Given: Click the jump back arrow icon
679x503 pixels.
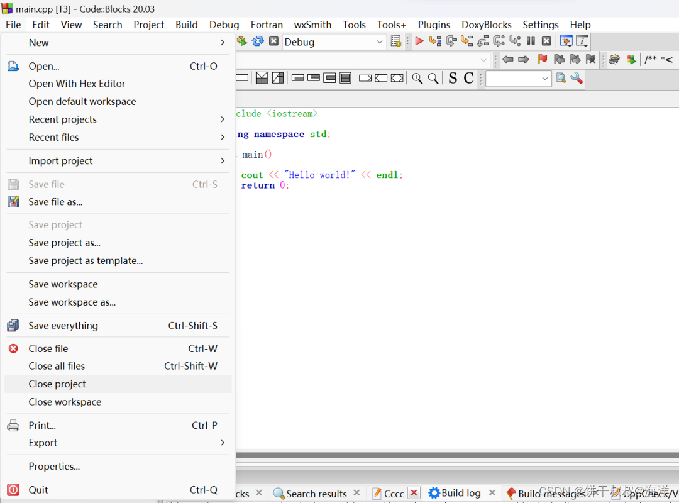Looking at the screenshot, I should click(x=507, y=59).
